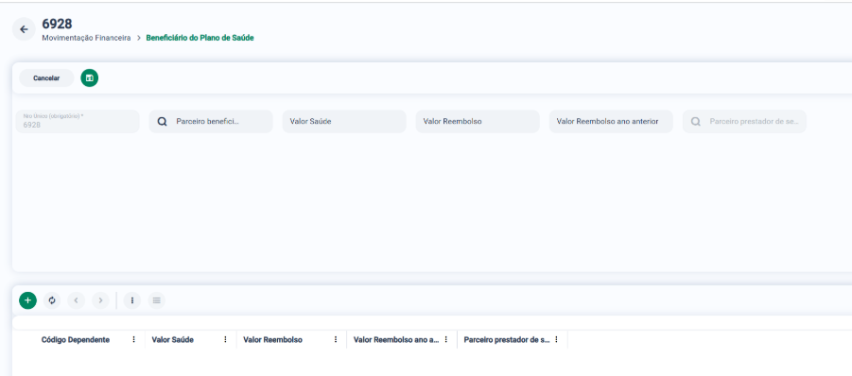This screenshot has width=852, height=376.
Task: Open grid list view menu icon
Action: [x=156, y=300]
